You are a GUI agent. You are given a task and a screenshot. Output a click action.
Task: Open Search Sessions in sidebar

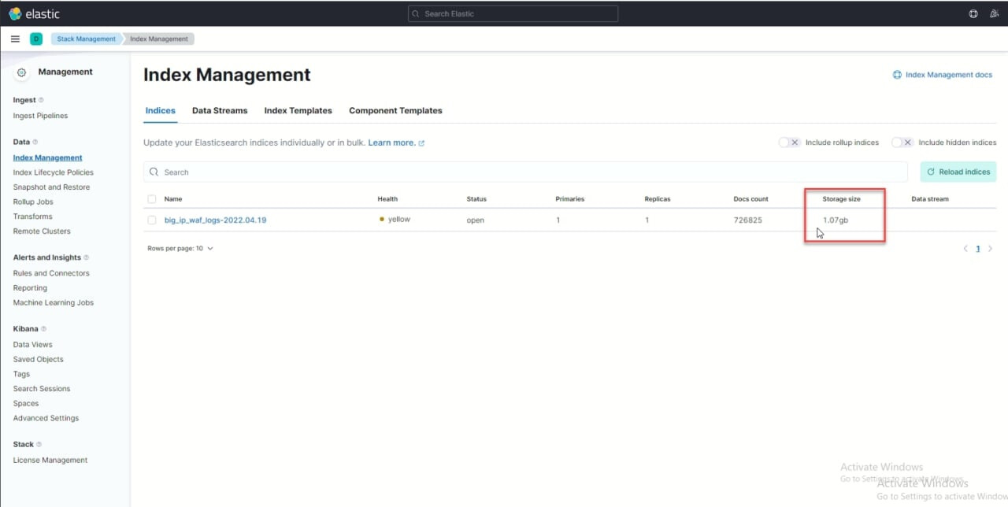[x=42, y=389]
